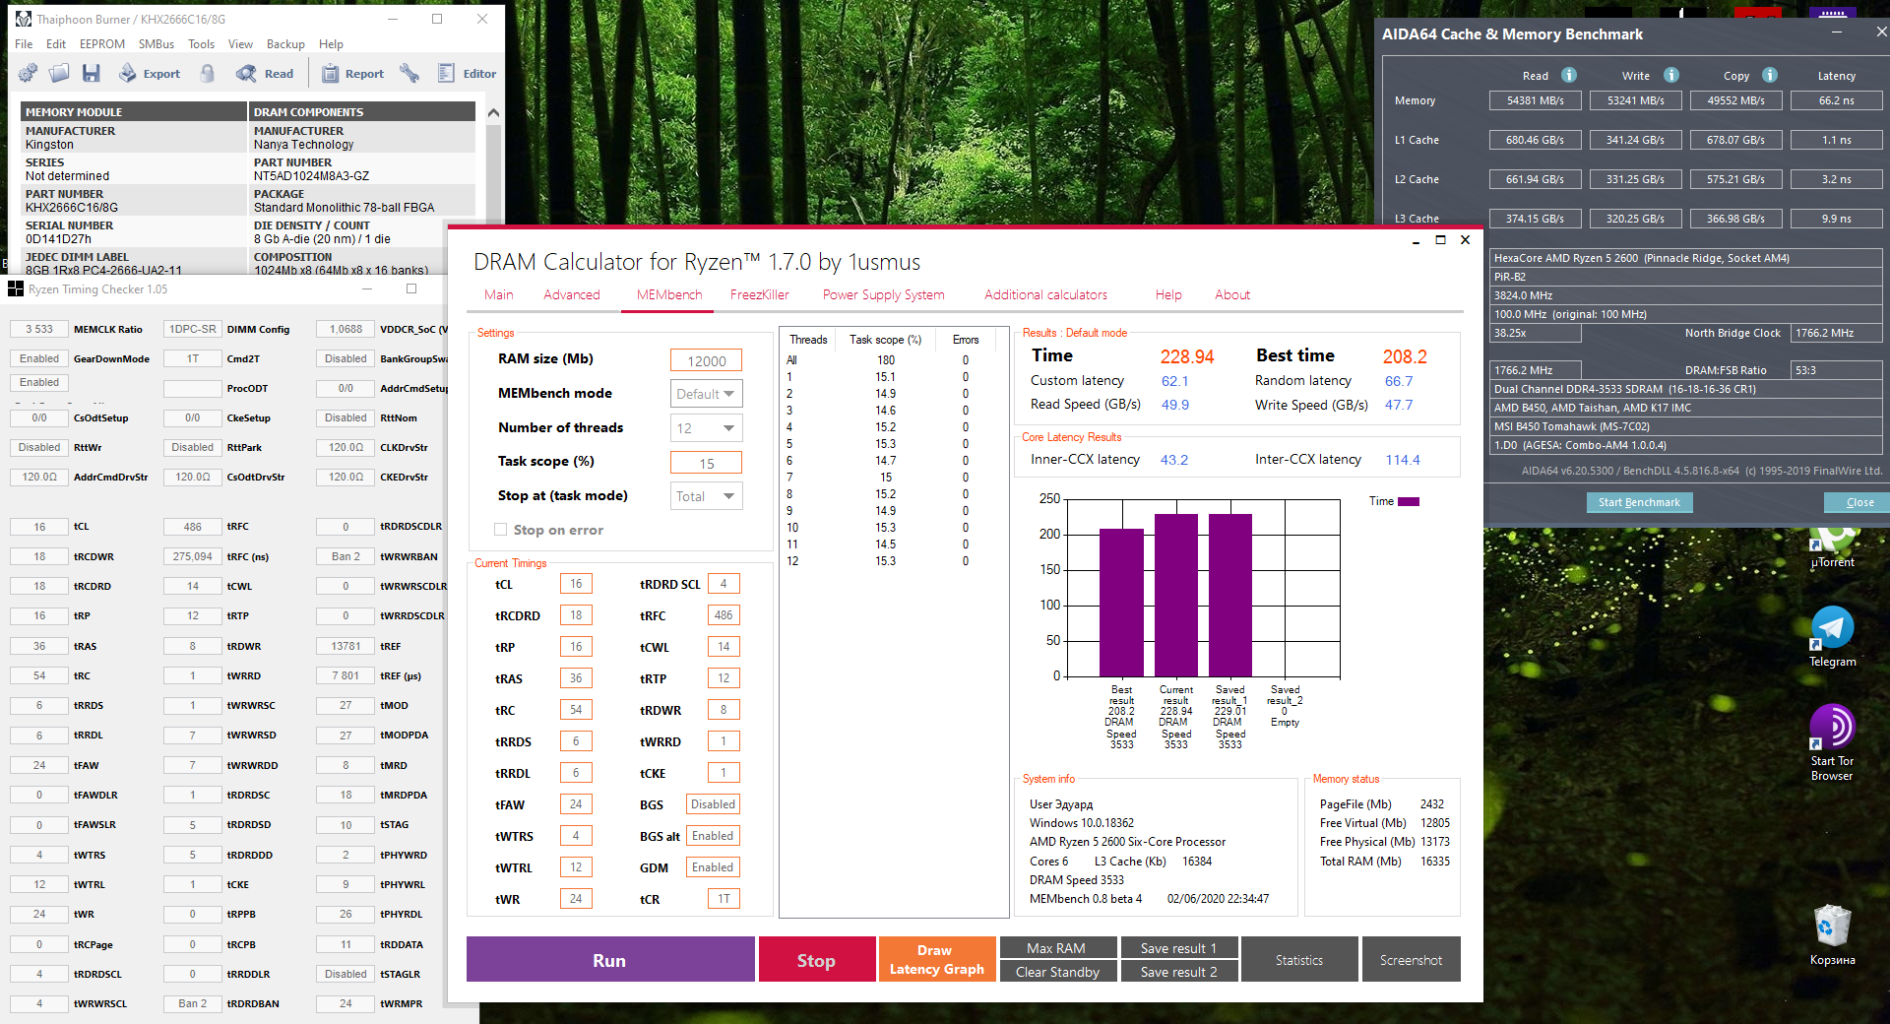The image size is (1890, 1024).
Task: Open the Stop at (task mode) dropdown
Action: tap(706, 496)
